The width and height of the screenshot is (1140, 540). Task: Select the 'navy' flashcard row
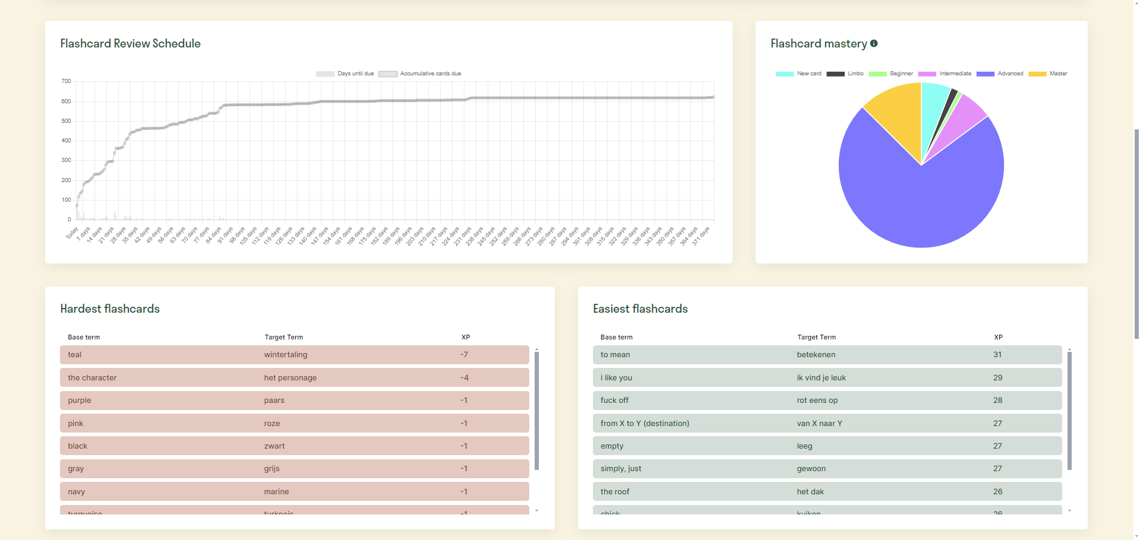pos(295,491)
